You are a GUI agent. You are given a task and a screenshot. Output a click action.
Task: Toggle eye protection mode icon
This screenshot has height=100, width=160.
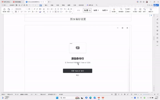click(112, 94)
